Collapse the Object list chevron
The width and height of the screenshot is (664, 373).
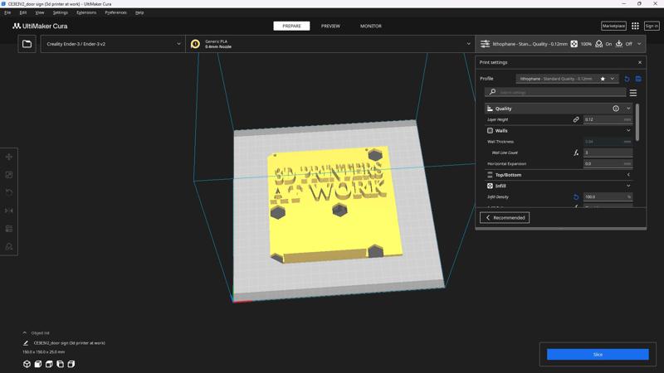(25, 333)
